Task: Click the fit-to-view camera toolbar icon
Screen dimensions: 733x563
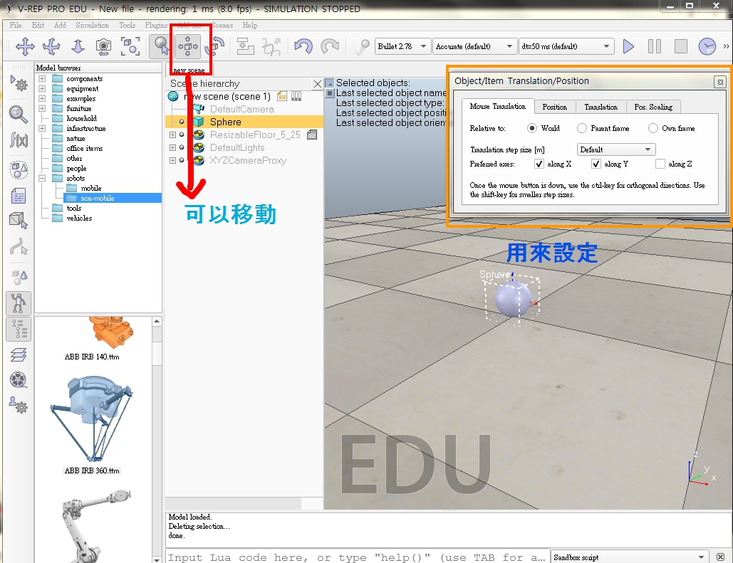Action: pyautogui.click(x=130, y=47)
